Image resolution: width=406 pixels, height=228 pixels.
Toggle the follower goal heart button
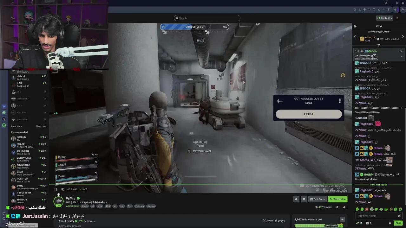point(342,219)
